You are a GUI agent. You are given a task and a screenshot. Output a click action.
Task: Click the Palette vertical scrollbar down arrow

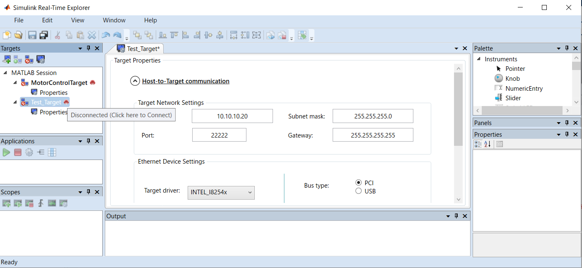pos(576,102)
